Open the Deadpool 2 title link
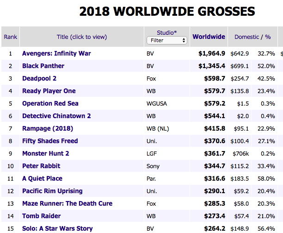Viewport: 283px width, 233px height. tap(39, 78)
